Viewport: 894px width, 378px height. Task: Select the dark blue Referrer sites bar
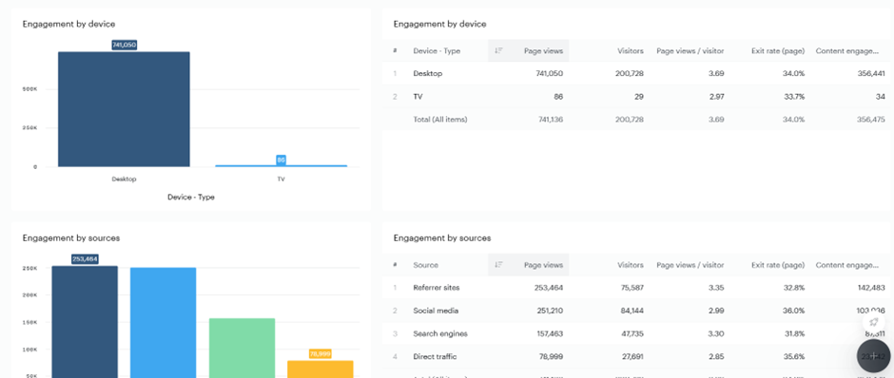[x=85, y=322]
